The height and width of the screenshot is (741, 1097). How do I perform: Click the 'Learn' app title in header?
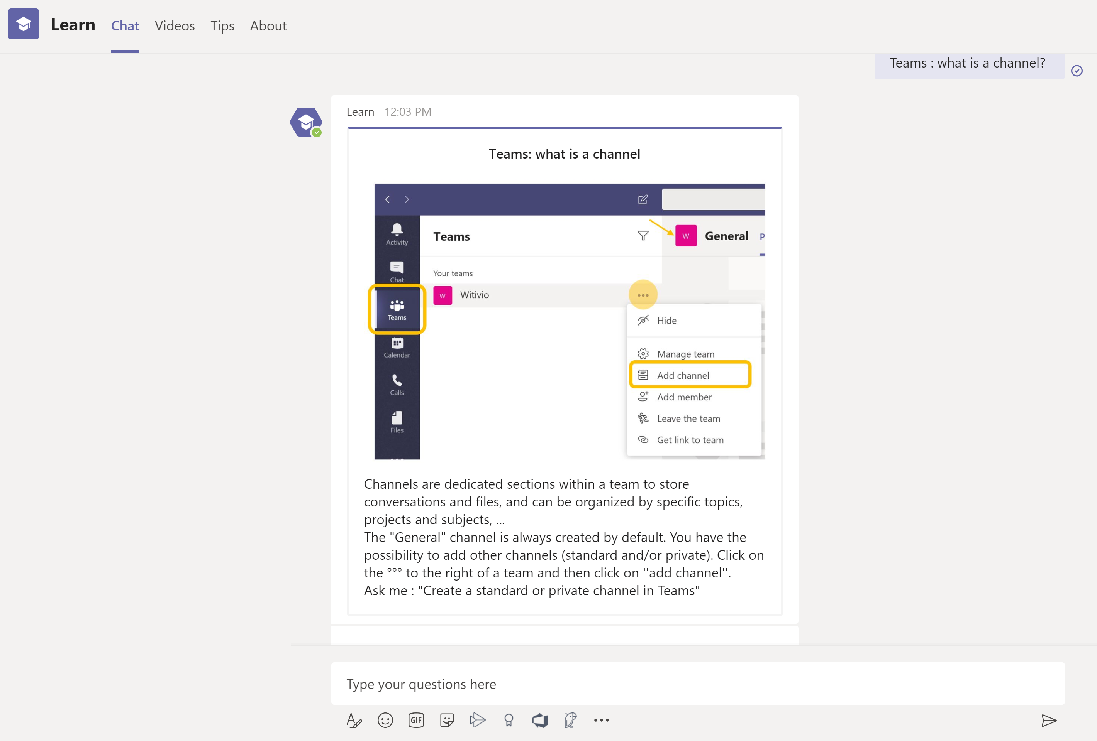click(73, 25)
